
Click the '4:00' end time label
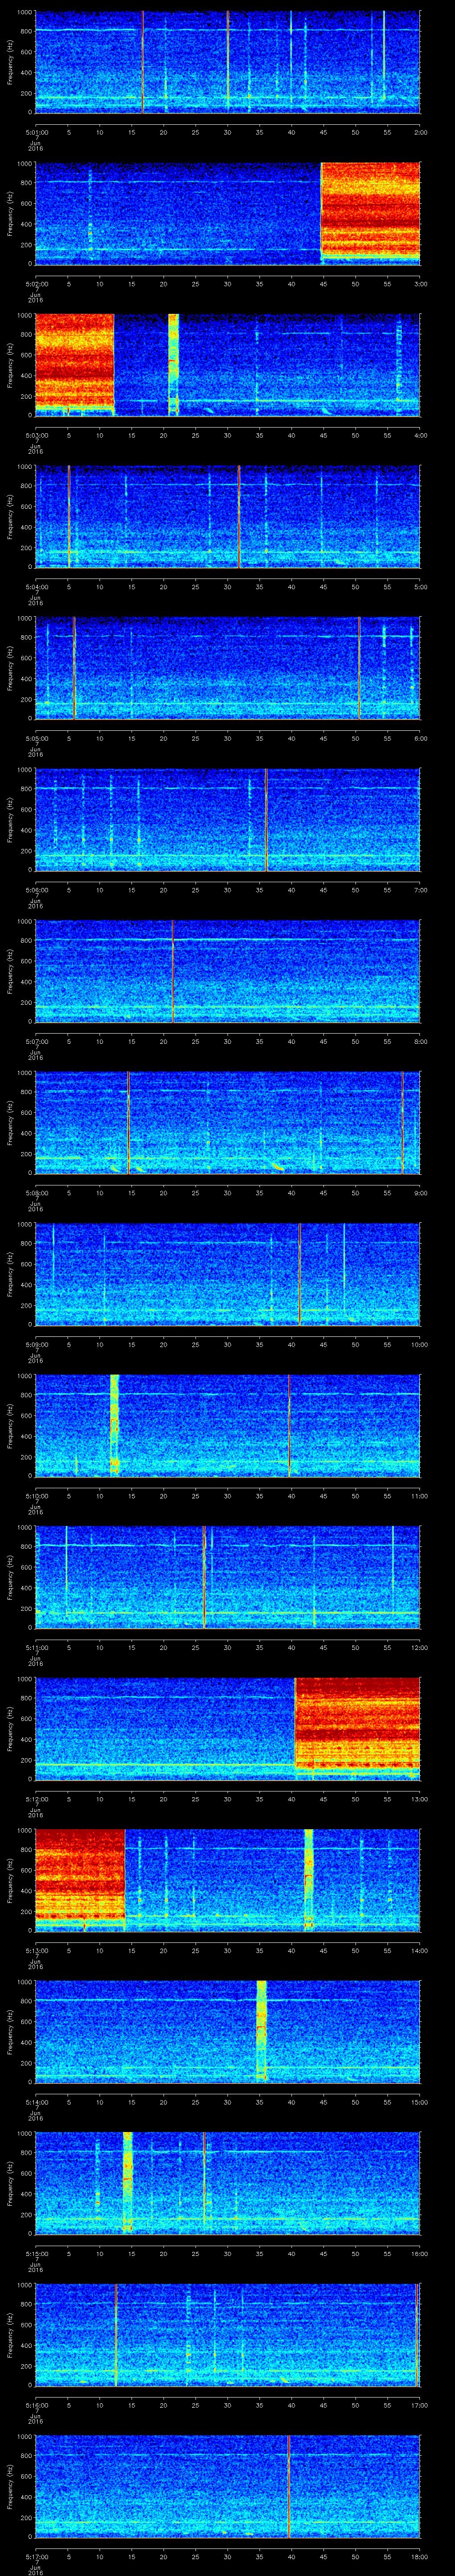click(420, 435)
